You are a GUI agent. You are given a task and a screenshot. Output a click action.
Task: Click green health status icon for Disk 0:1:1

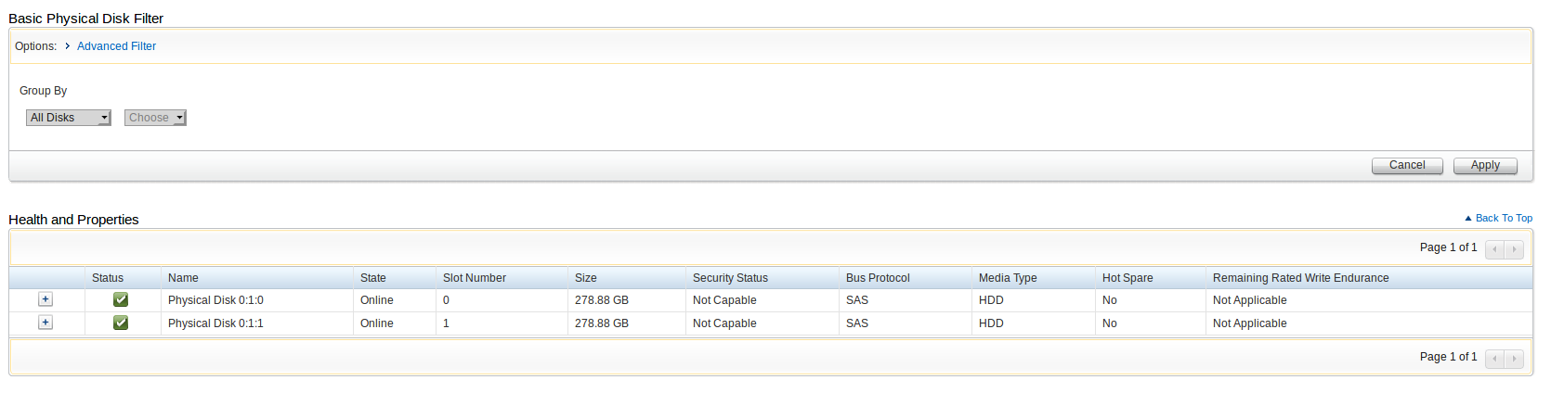pyautogui.click(x=121, y=323)
